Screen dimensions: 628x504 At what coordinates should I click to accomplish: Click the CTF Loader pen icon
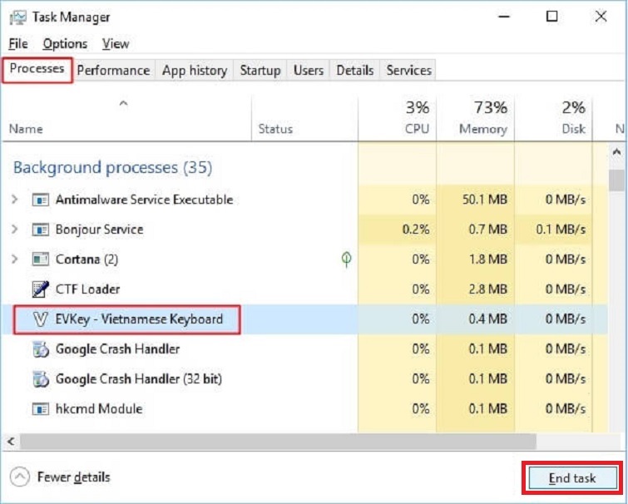(39, 289)
